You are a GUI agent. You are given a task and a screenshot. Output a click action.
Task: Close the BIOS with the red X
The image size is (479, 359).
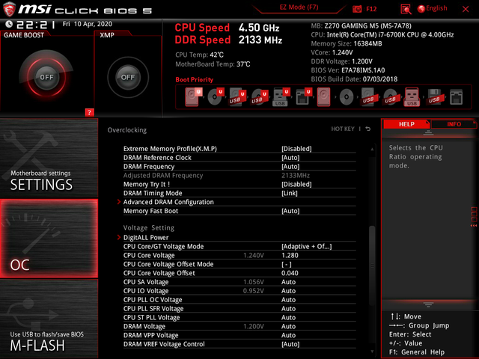pyautogui.click(x=466, y=9)
